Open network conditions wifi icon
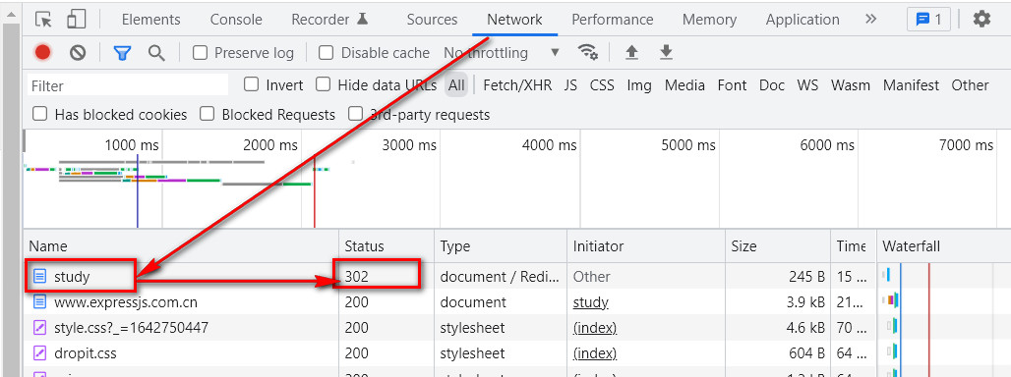 [x=587, y=52]
